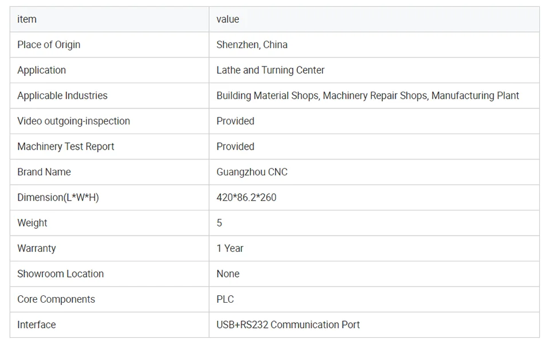This screenshot has height=344, width=550.
Task: Select the 'Video outgoing-inspection' label
Action: [x=73, y=121]
